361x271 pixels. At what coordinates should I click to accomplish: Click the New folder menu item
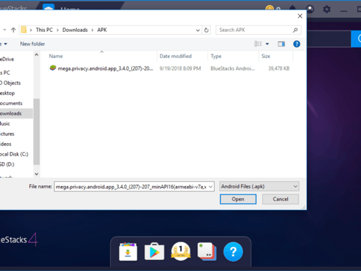pos(32,44)
